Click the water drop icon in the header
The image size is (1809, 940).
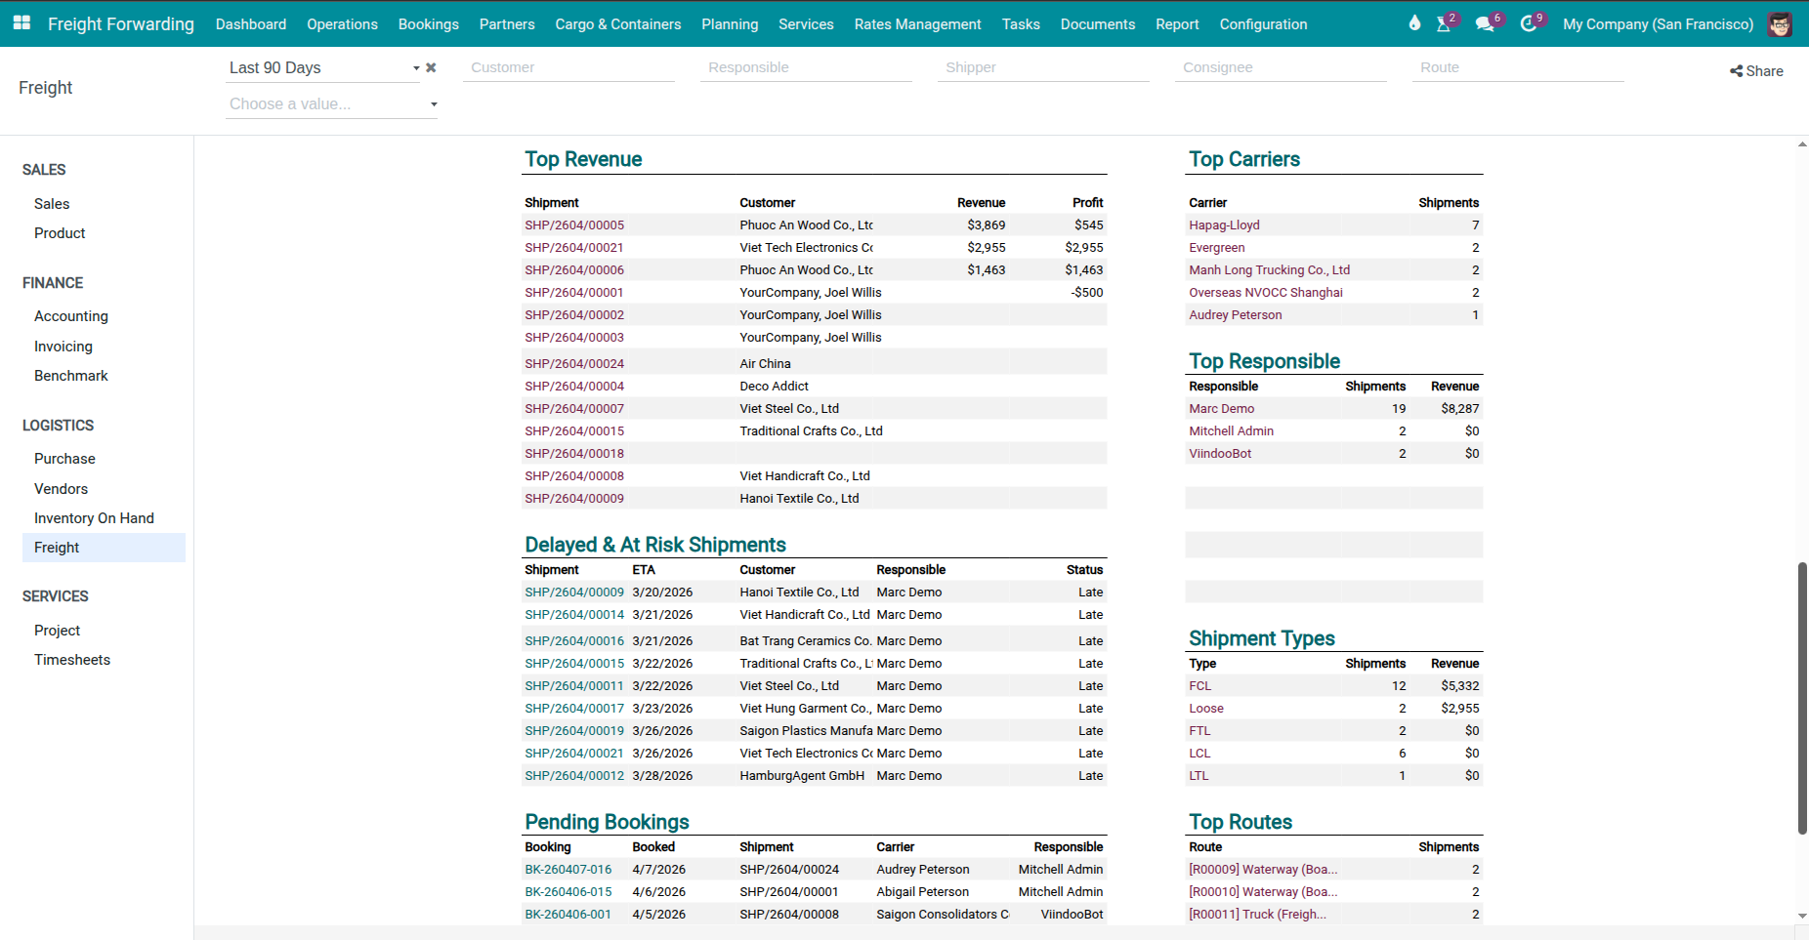1413,21
